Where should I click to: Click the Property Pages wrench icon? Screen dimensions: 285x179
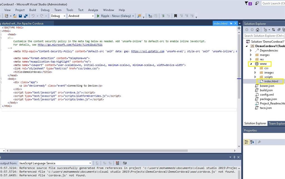tap(259, 142)
